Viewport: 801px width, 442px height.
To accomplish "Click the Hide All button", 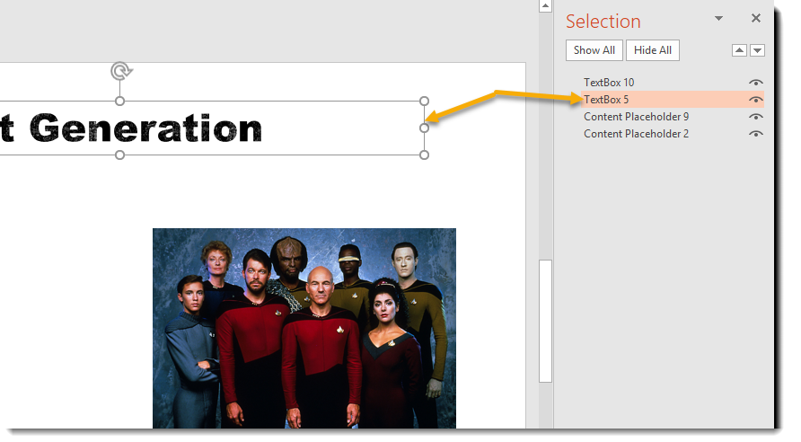I will click(652, 50).
